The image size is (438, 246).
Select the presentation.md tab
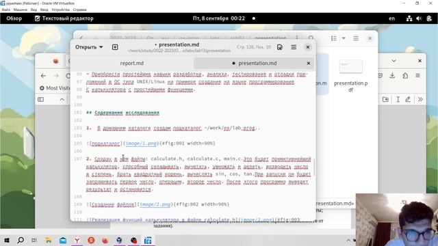coord(254,63)
